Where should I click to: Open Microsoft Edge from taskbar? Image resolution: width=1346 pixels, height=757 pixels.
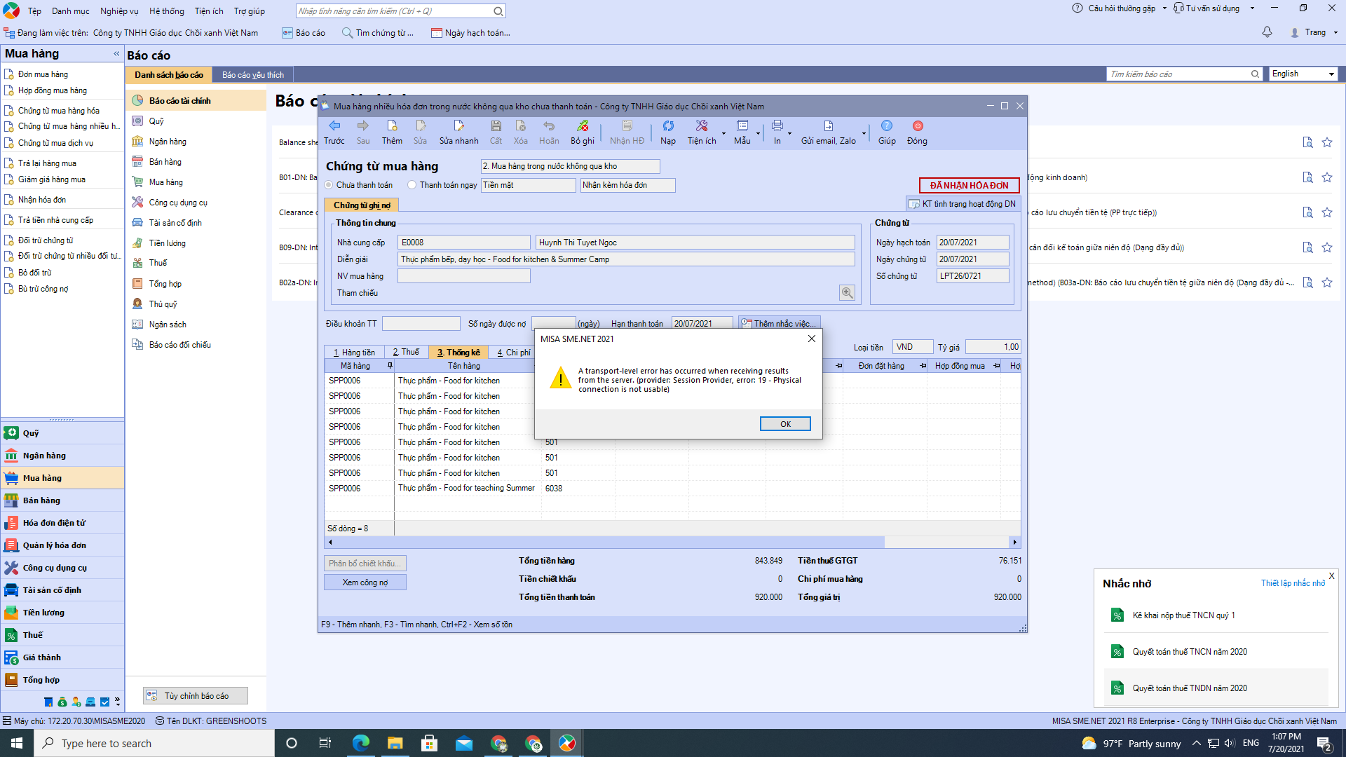[361, 743]
